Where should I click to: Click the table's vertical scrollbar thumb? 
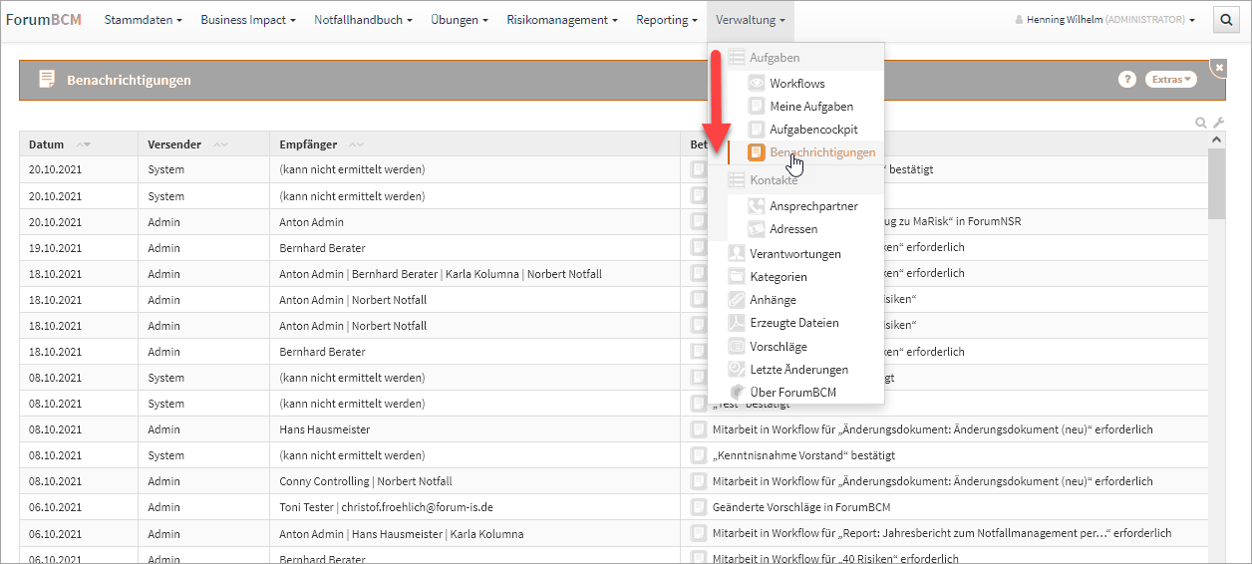pos(1216,184)
